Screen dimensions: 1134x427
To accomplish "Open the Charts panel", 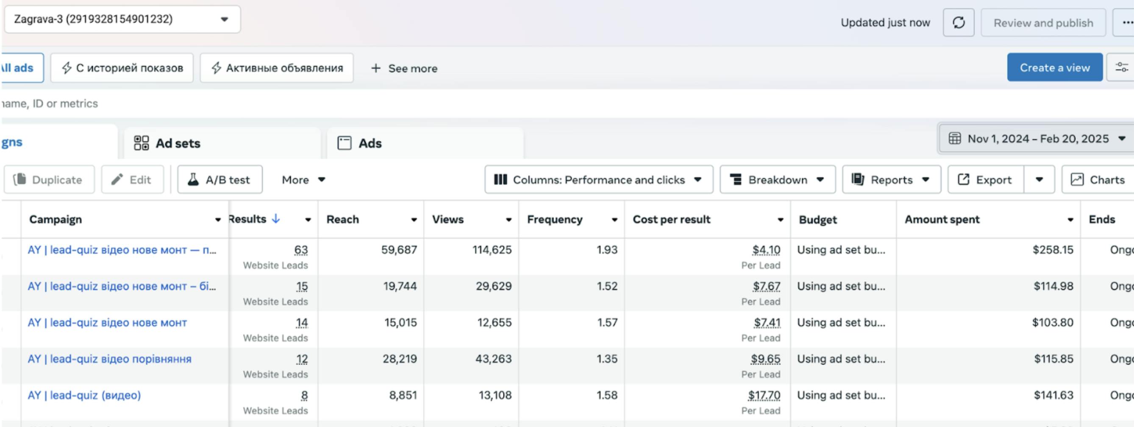I will (1098, 180).
